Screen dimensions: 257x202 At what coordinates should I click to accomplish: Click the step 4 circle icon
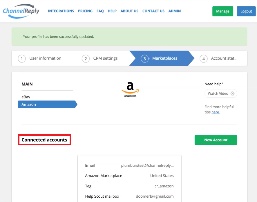(204, 58)
